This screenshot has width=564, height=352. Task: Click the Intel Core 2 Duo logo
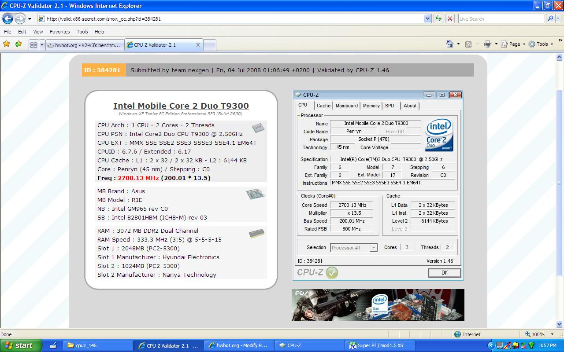[x=439, y=135]
